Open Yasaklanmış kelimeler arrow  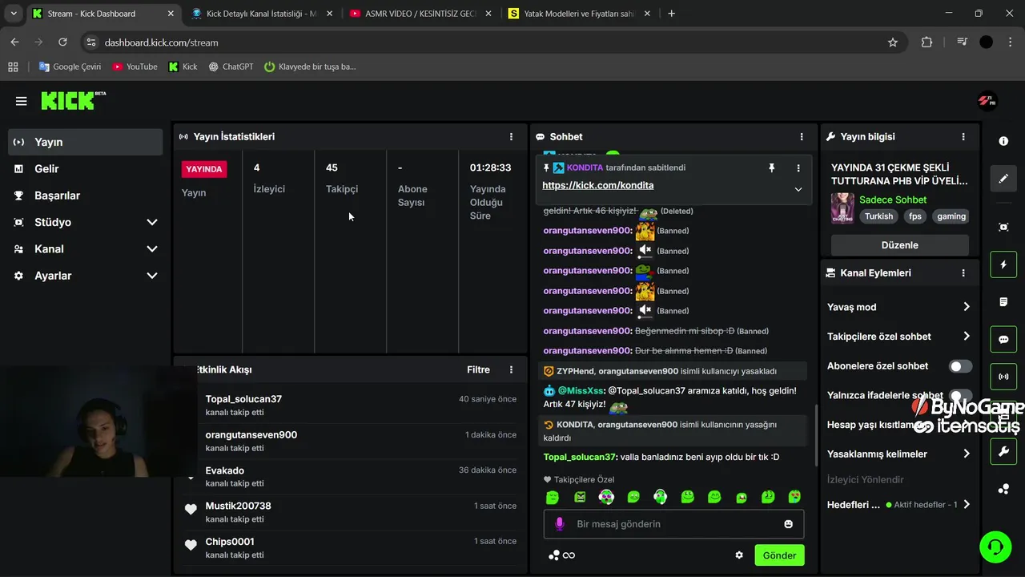pyautogui.click(x=967, y=454)
